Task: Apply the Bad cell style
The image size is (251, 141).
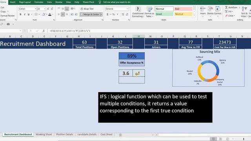Action: [x=183, y=9]
